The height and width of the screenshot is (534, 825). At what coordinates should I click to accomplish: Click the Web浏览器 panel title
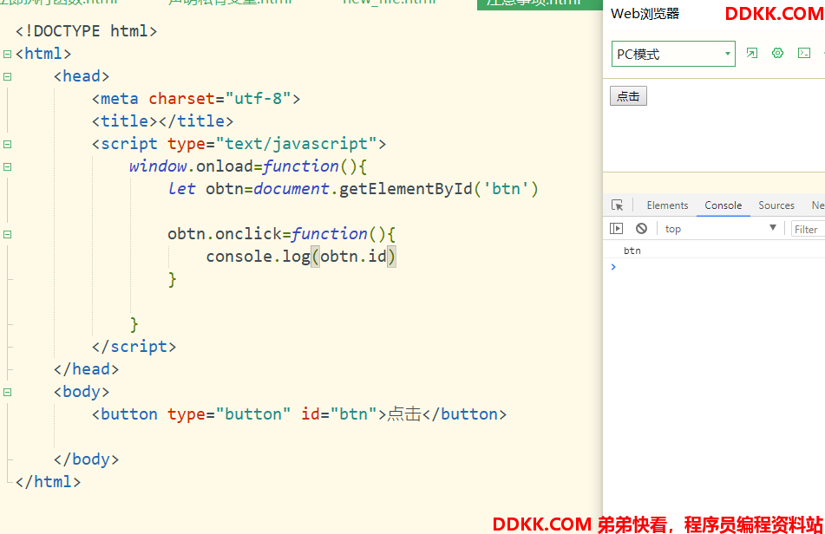coord(645,14)
